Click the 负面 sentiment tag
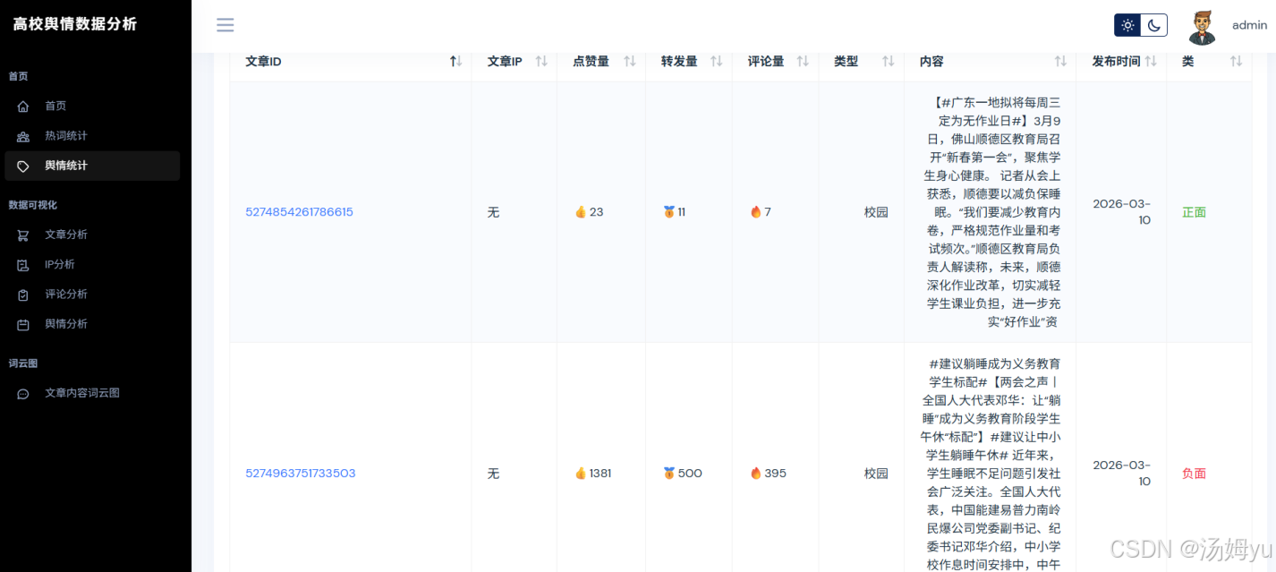The width and height of the screenshot is (1276, 572). tap(1194, 474)
